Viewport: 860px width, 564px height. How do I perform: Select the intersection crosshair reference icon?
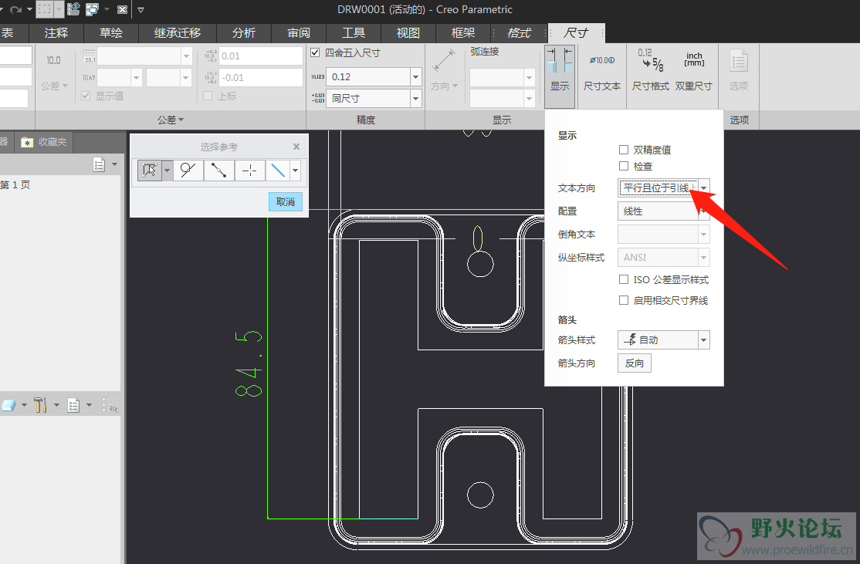(x=249, y=170)
